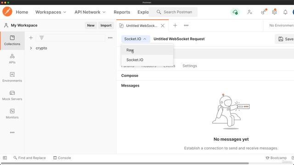Toggle sidebar with bottom-left panel icon

(x=5, y=158)
